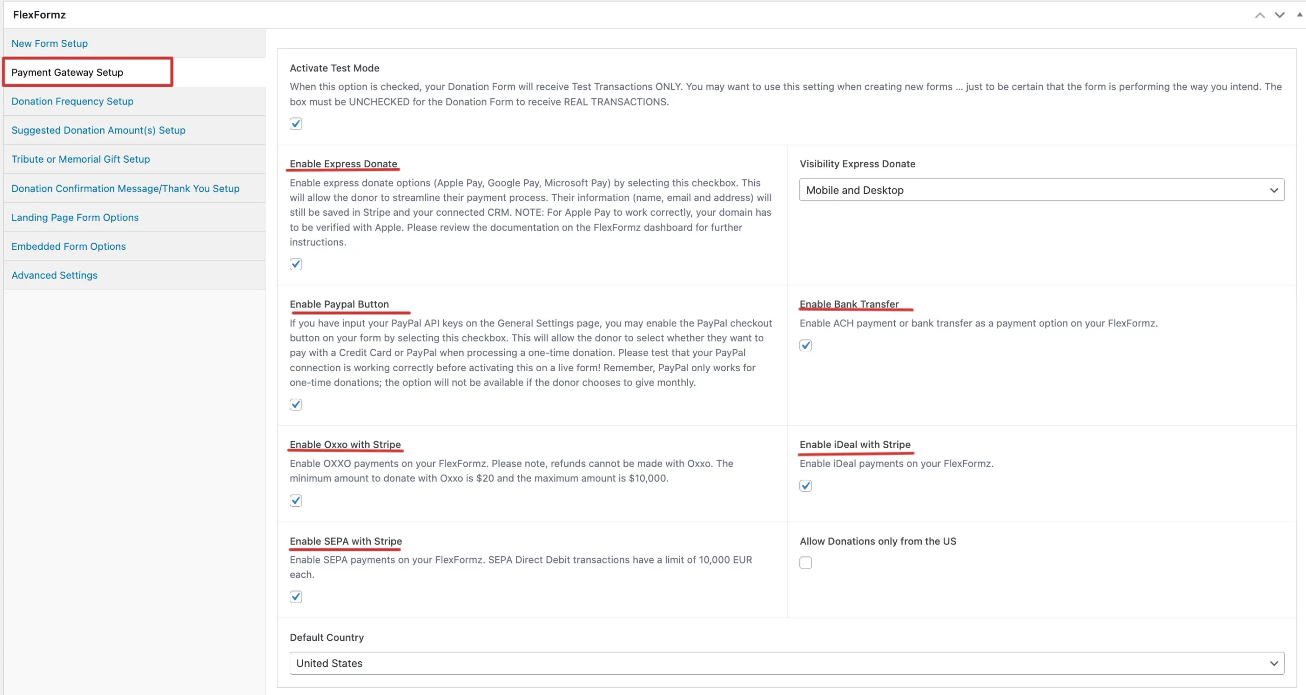Uncheck iDeal with Stripe checkbox

(x=806, y=485)
